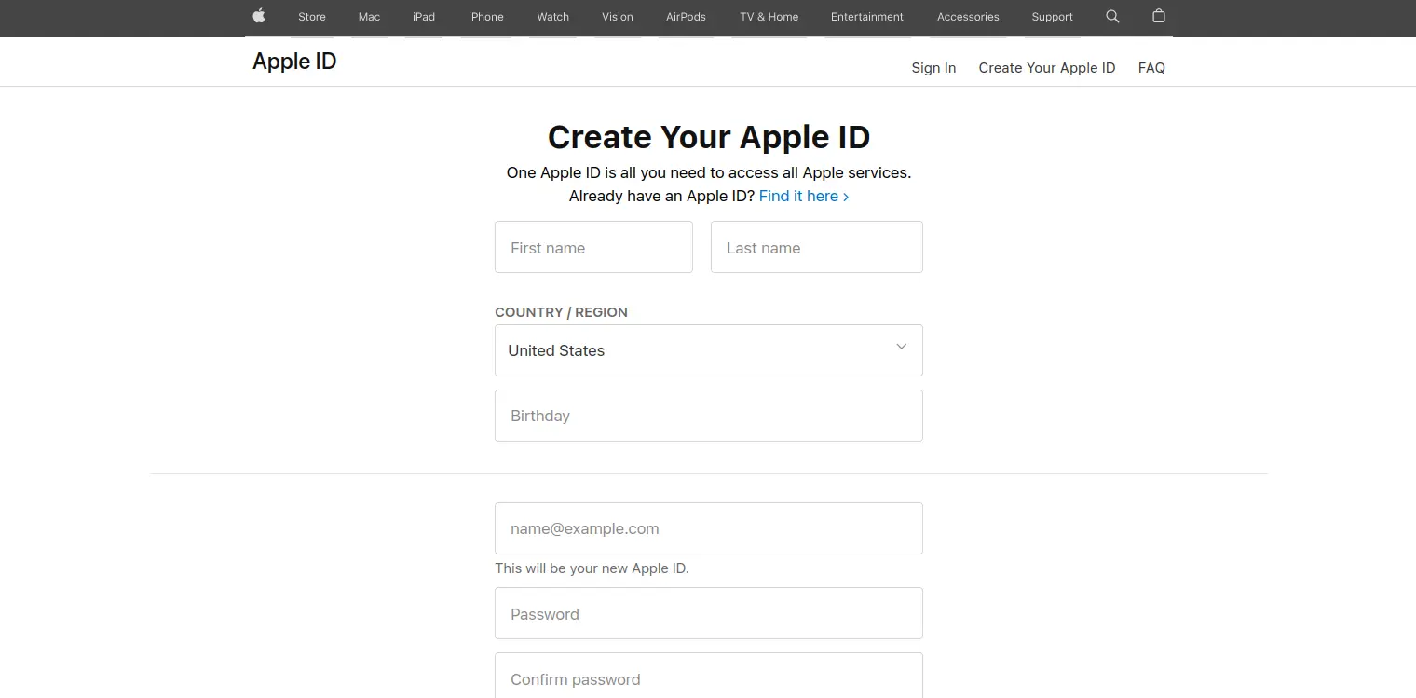This screenshot has width=1416, height=698.
Task: Focus the First name field
Action: pyautogui.click(x=593, y=247)
